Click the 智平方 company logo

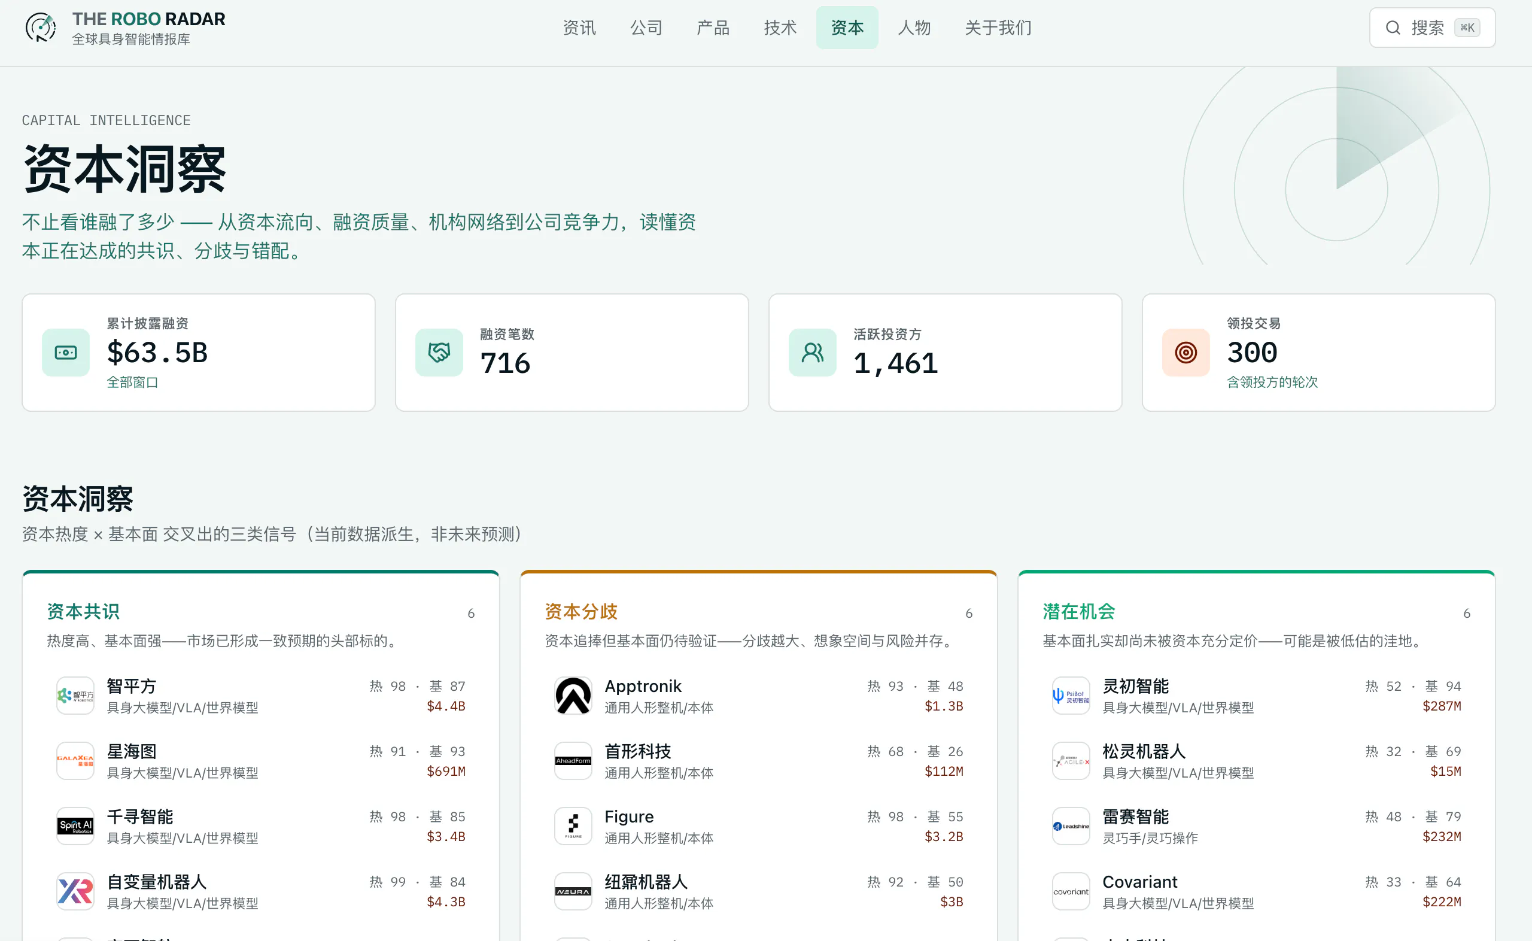(75, 696)
